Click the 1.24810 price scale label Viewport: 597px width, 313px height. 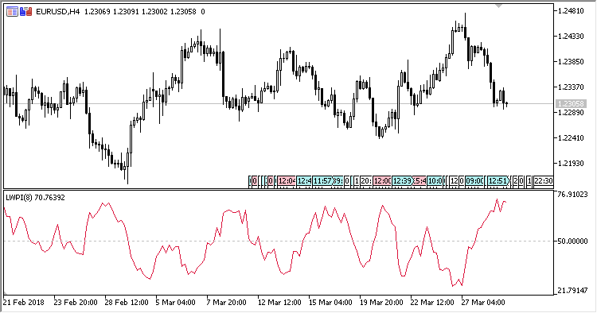(x=571, y=11)
